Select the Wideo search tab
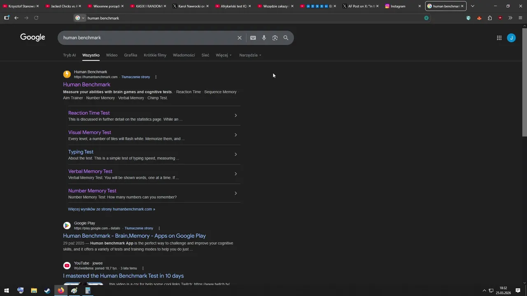Viewport: 527px width, 296px height. pyautogui.click(x=112, y=55)
